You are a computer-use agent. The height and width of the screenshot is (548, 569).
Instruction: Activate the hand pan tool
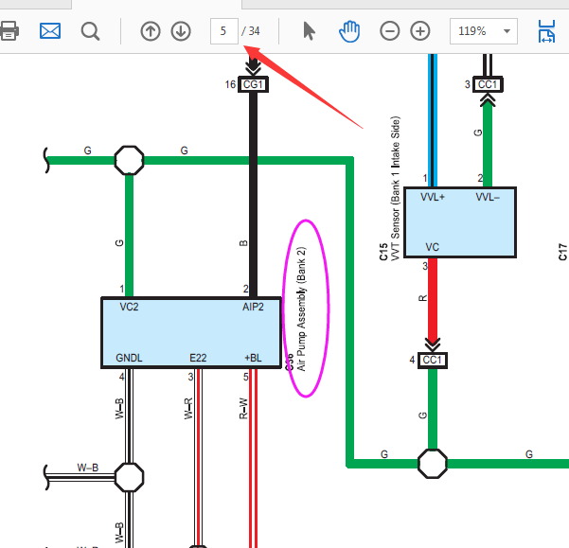coord(349,31)
